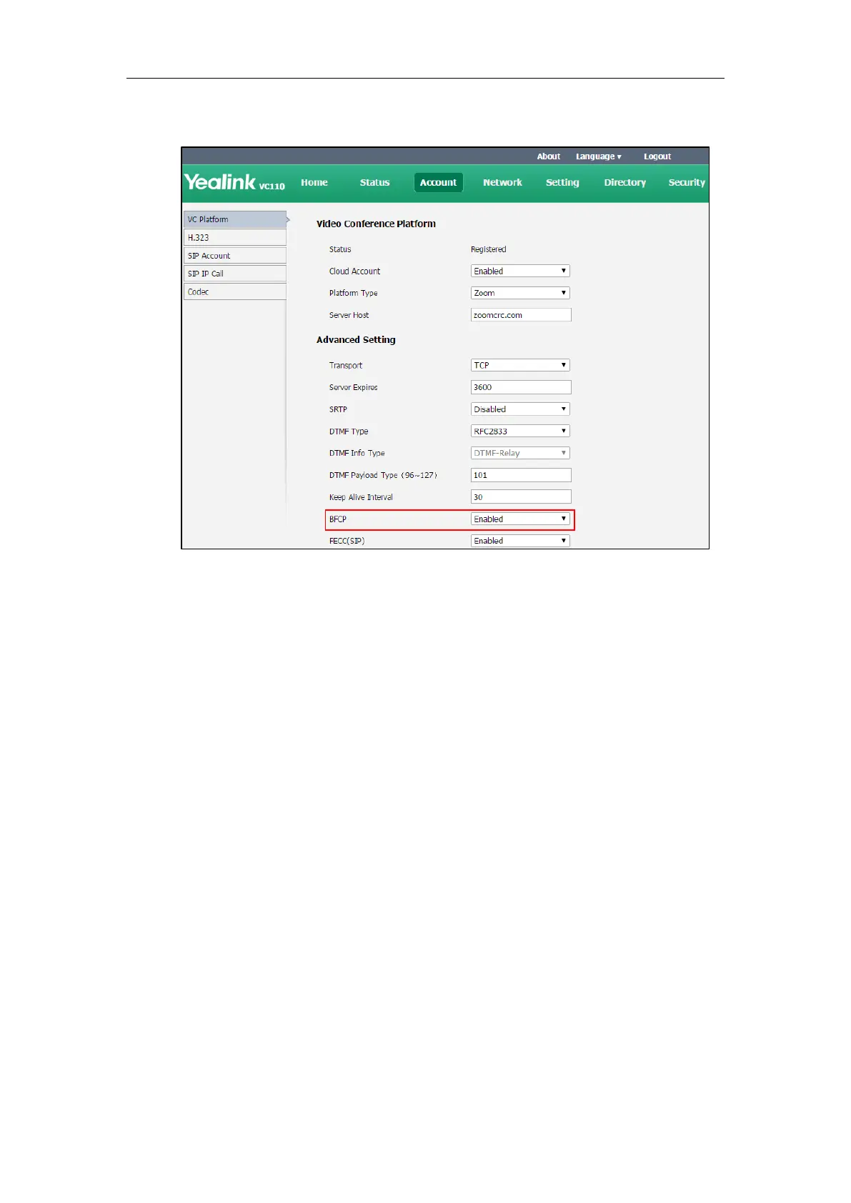Expand the SRTP dropdown
Image resolution: width=851 pixels, height=1203 pixels.
coord(520,409)
